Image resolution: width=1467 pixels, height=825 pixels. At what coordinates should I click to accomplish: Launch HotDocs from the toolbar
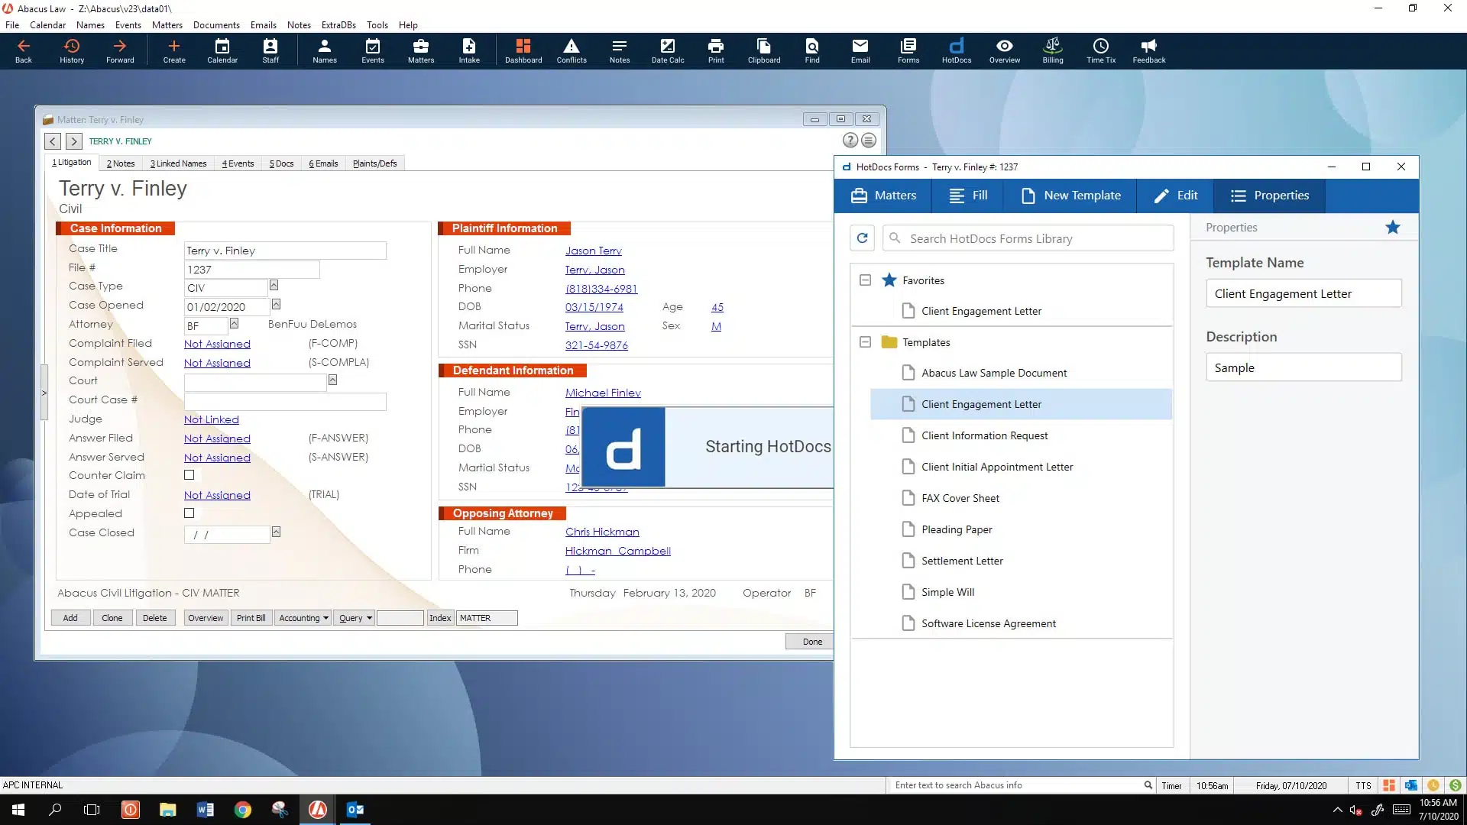956,50
